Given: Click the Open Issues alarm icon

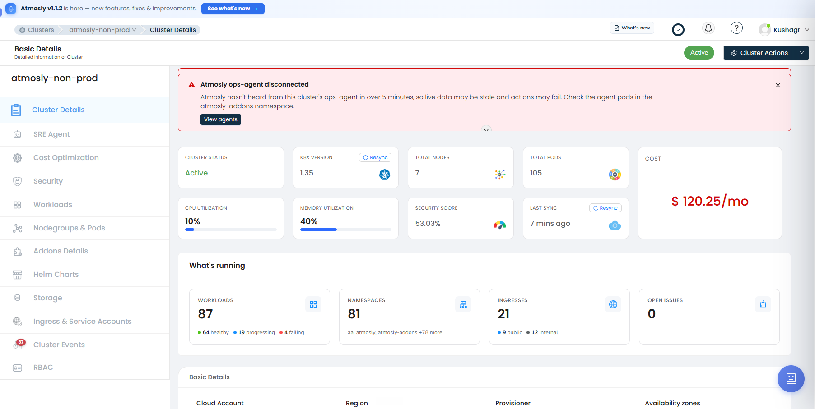Looking at the screenshot, I should tap(763, 304).
